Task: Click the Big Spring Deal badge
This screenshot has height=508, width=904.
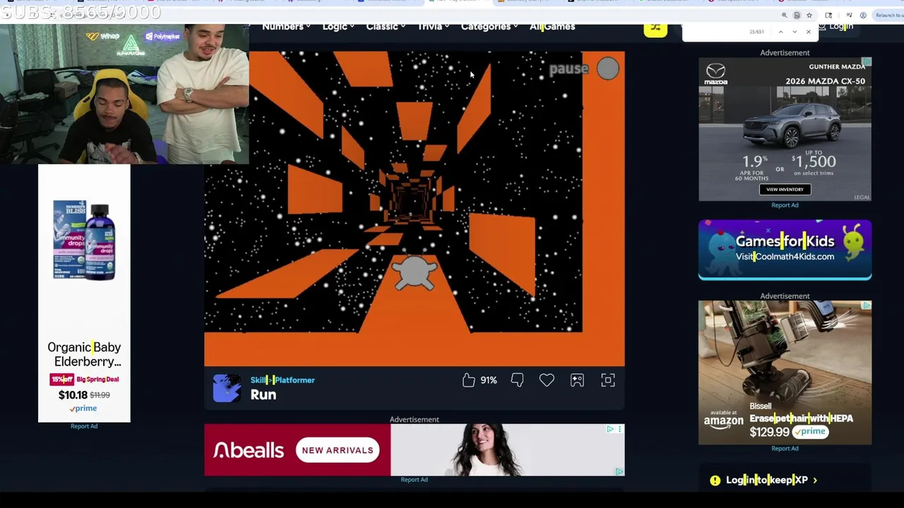Action: tap(97, 380)
